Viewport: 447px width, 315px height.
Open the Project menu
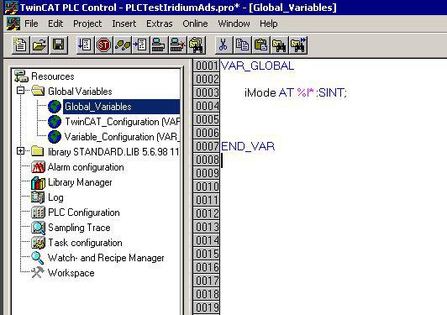87,24
